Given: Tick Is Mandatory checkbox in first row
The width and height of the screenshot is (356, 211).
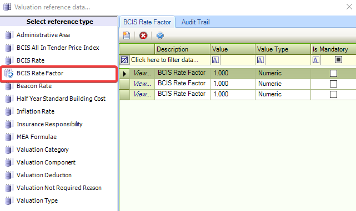Looking at the screenshot, I should (x=333, y=73).
